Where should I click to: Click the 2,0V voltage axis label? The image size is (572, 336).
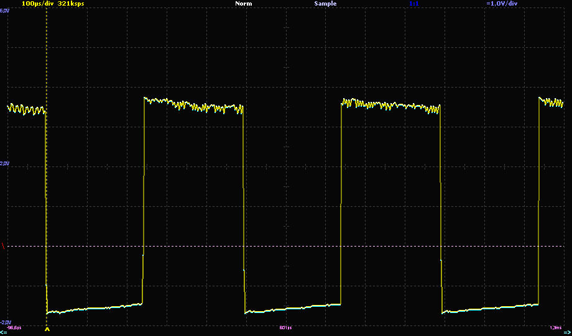click(x=4, y=163)
